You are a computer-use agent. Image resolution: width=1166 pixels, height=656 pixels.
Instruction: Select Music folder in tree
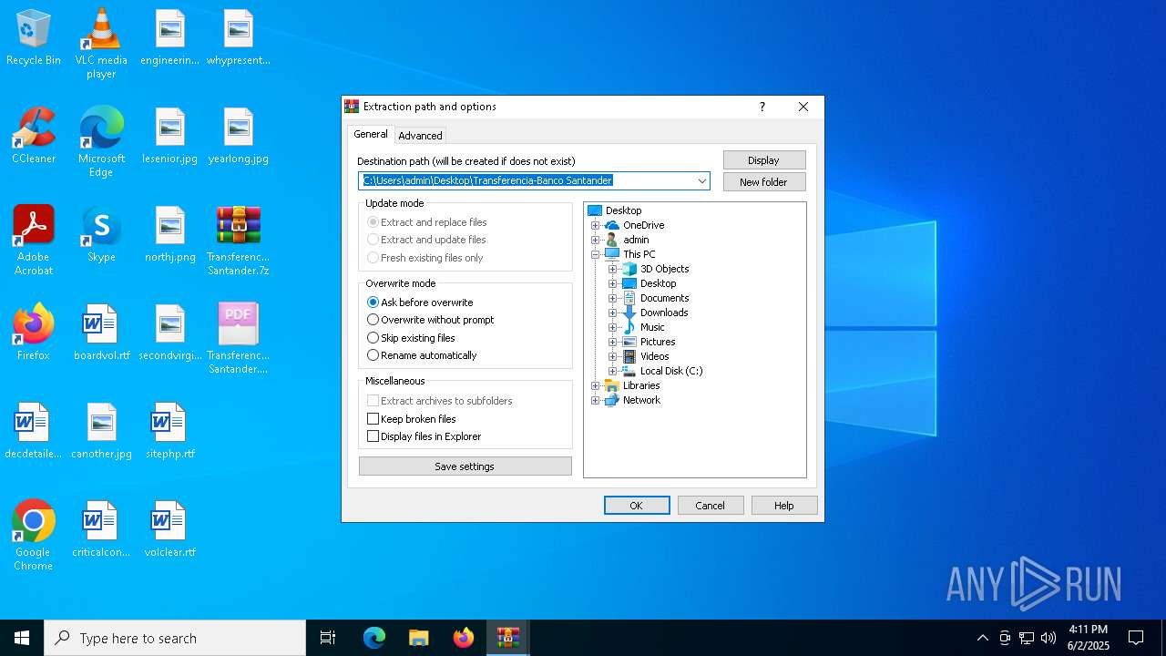(x=652, y=327)
